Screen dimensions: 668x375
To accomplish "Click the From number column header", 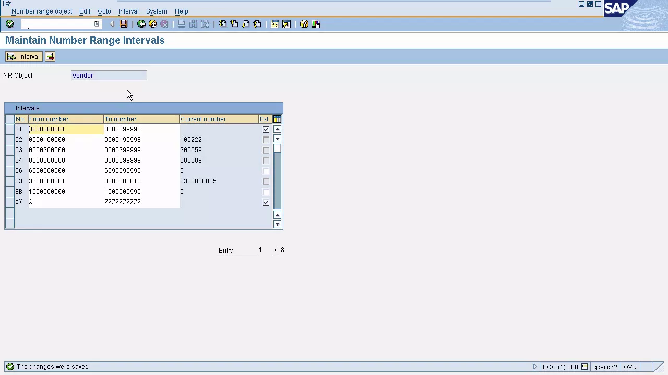I will pos(66,119).
